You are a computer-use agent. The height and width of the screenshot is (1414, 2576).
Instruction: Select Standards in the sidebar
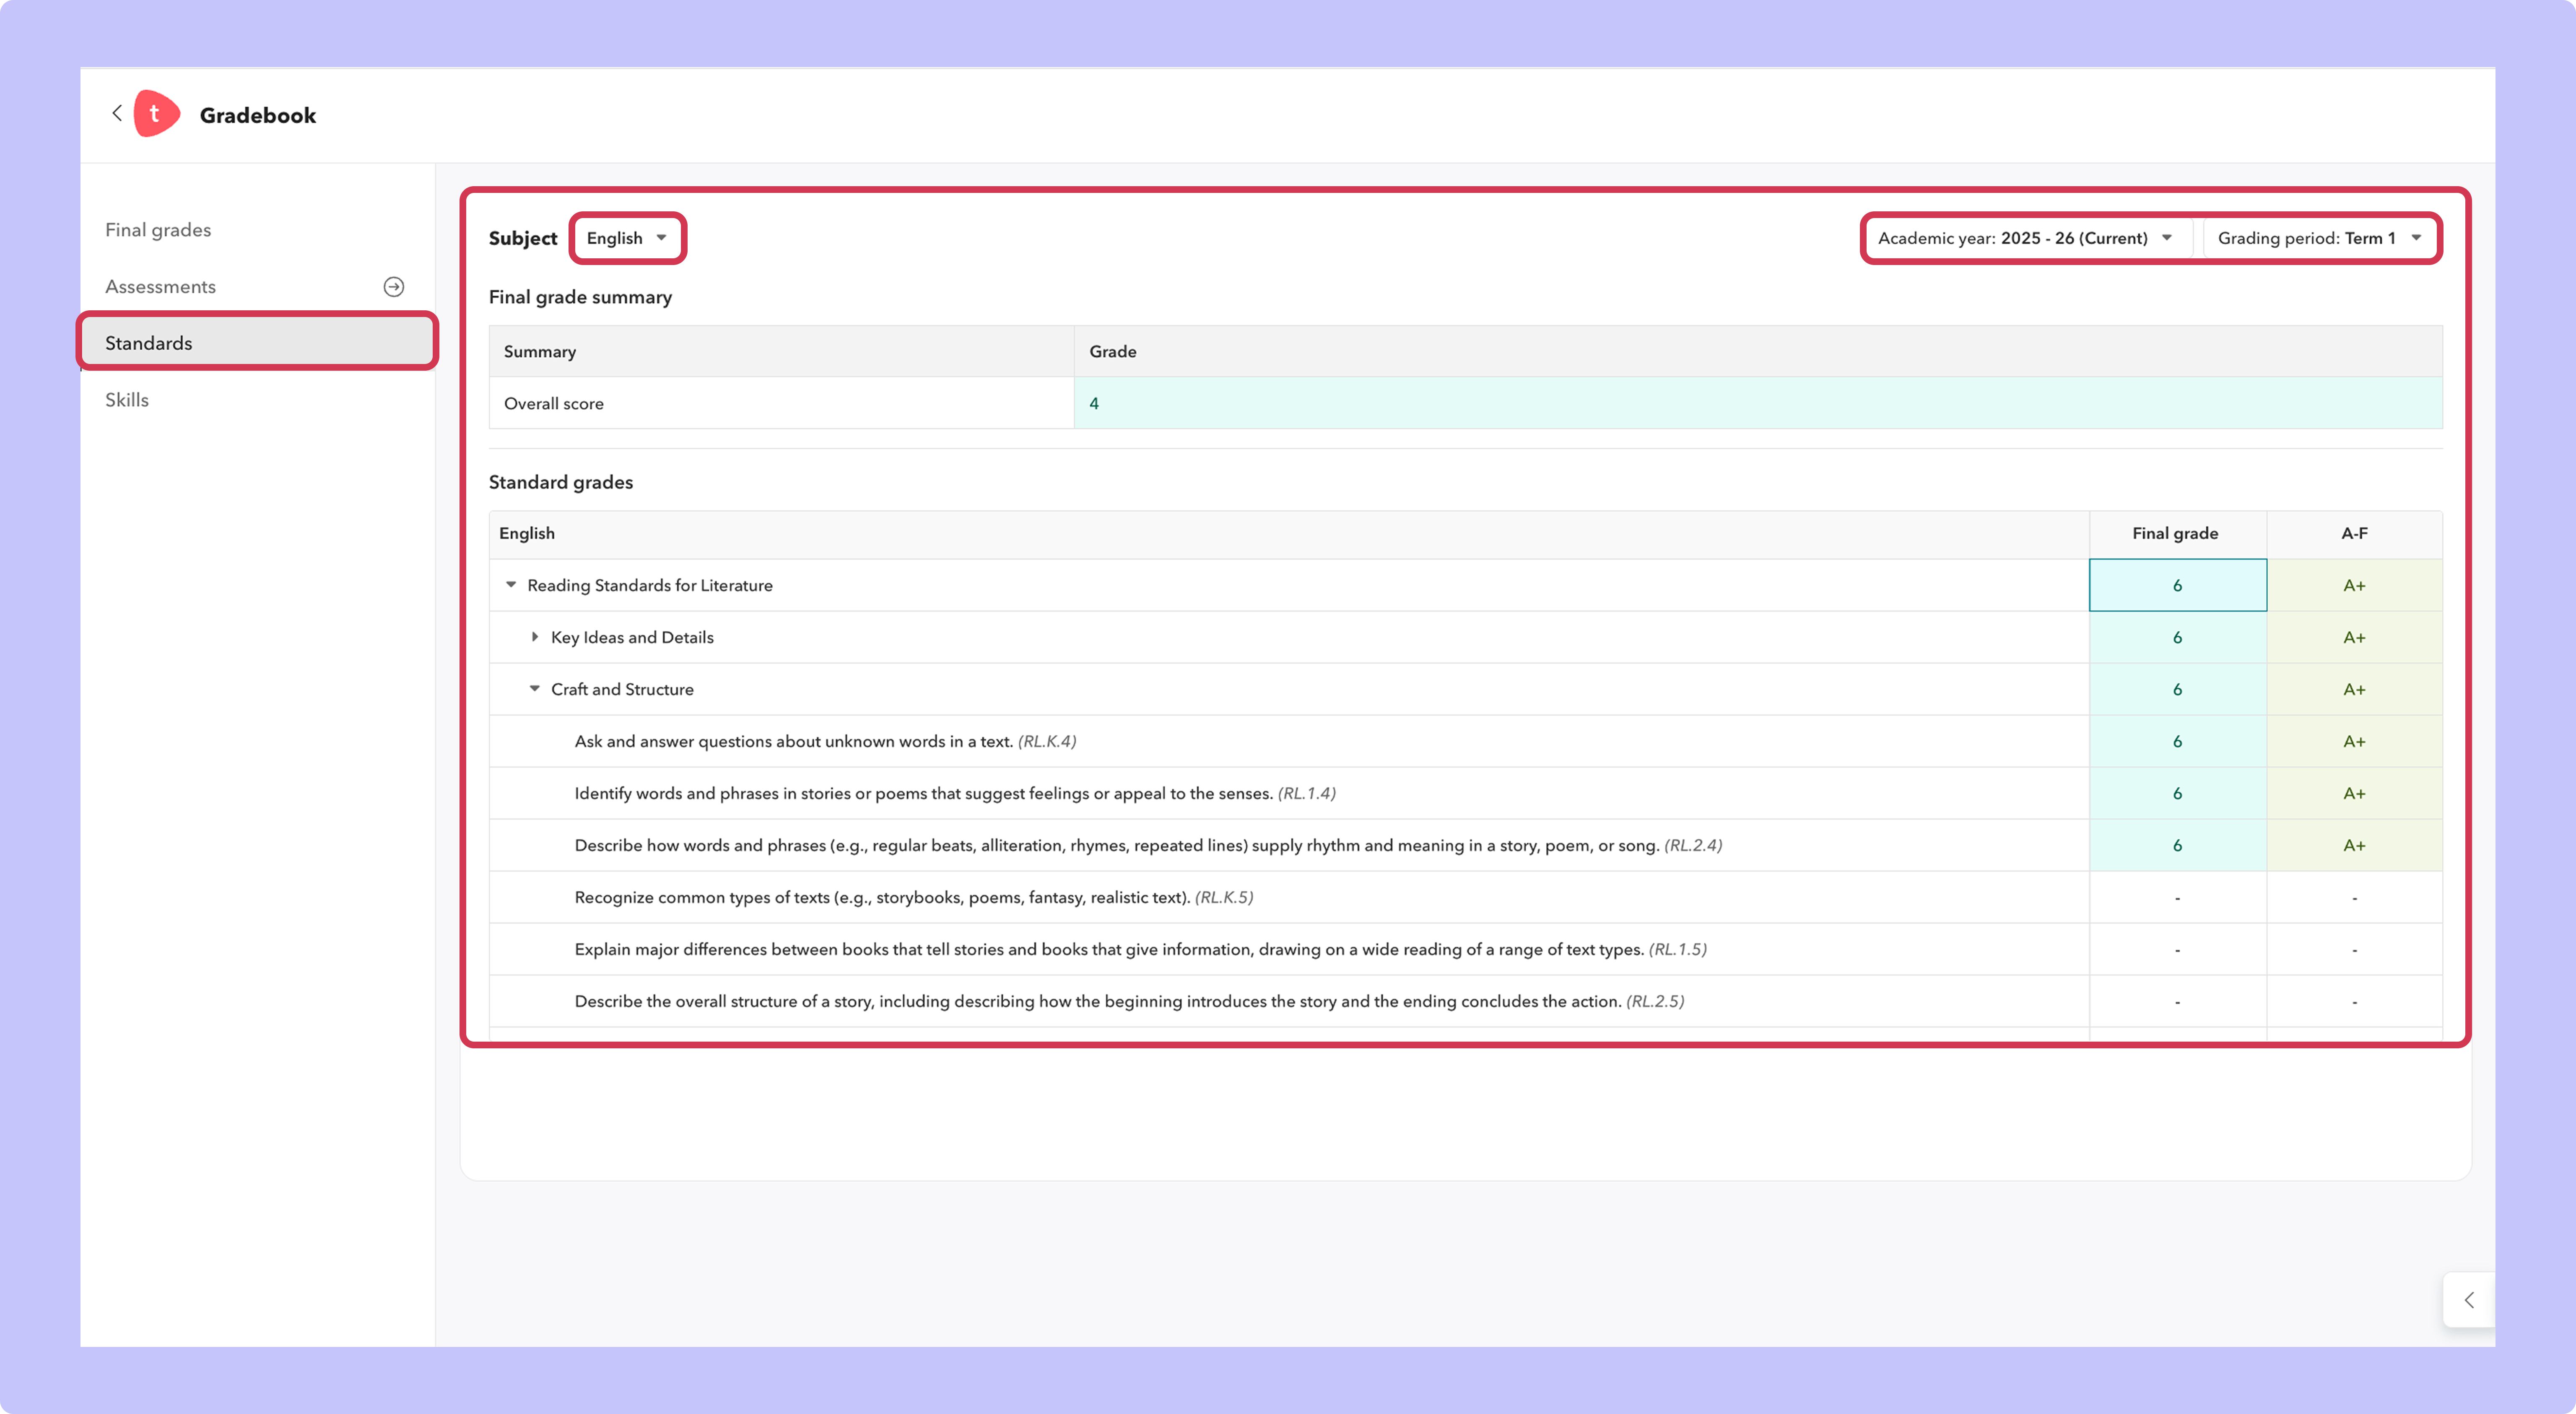(x=258, y=343)
